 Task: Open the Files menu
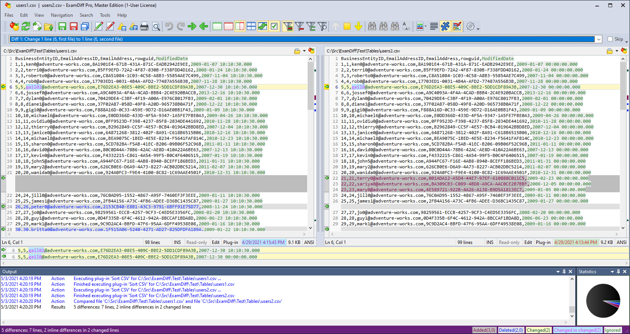point(9,15)
